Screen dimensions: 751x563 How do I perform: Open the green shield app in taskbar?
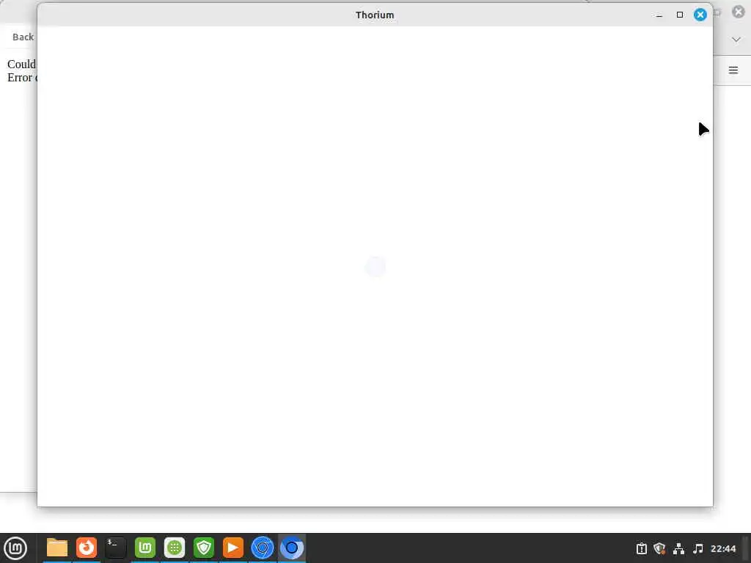[x=204, y=548]
